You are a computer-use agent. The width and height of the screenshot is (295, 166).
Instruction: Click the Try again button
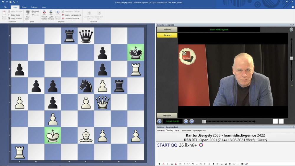pyautogui.click(x=167, y=115)
